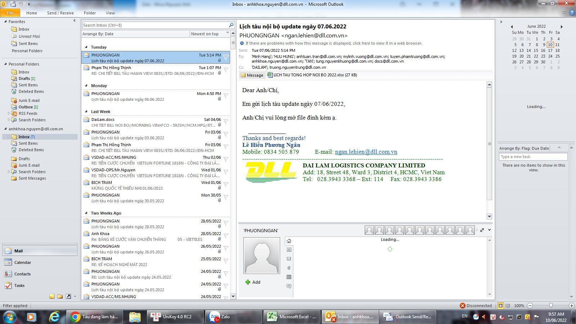The width and height of the screenshot is (576, 324).
Task: Open the Newest on top sort dropdown
Action: click(210, 34)
